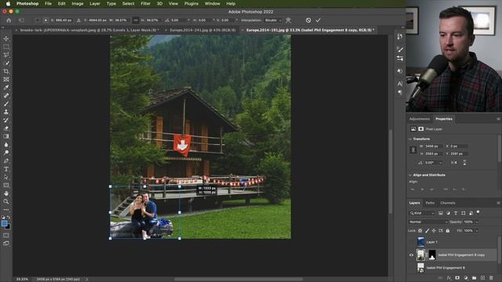Open the Normal blend mode dropdown
The image size is (502, 282).
click(x=427, y=222)
